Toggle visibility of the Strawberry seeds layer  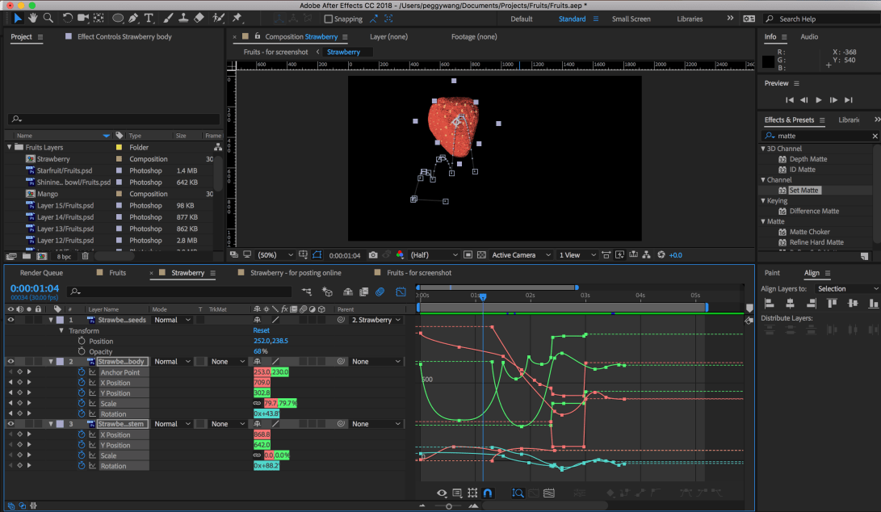click(x=11, y=320)
